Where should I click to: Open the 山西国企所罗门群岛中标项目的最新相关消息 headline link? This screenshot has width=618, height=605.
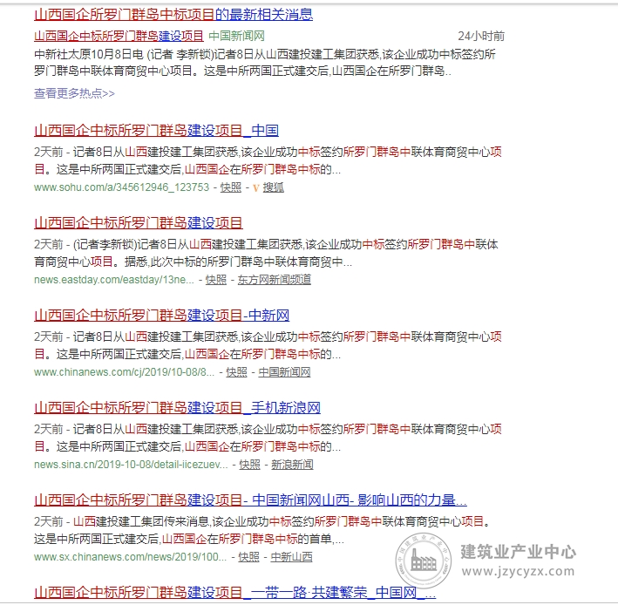(173, 15)
